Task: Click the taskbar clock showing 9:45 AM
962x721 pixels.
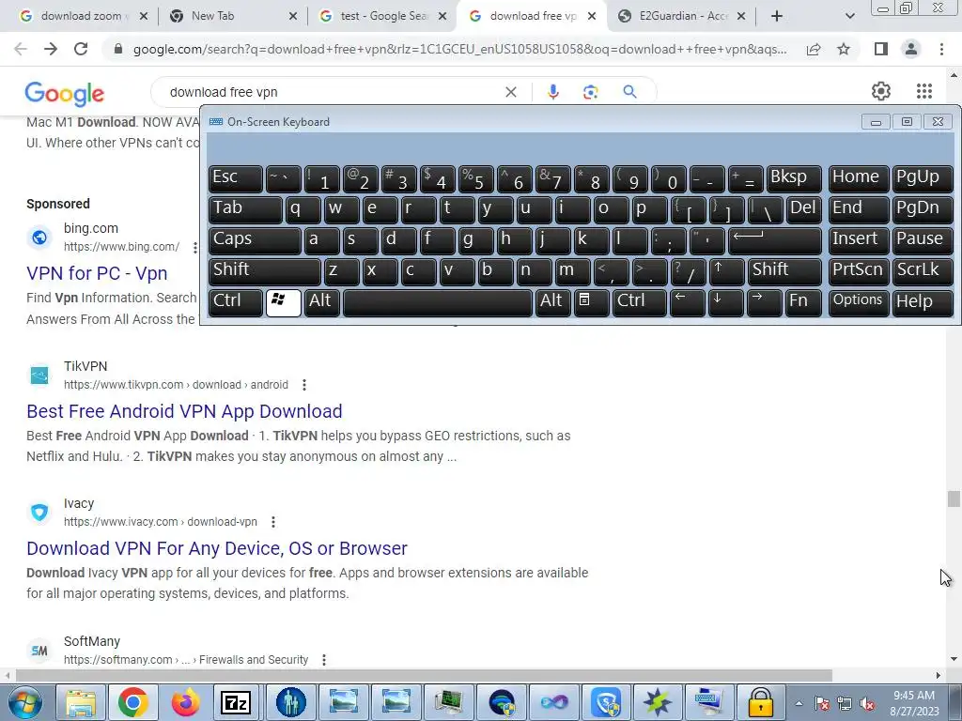Action: [914, 703]
